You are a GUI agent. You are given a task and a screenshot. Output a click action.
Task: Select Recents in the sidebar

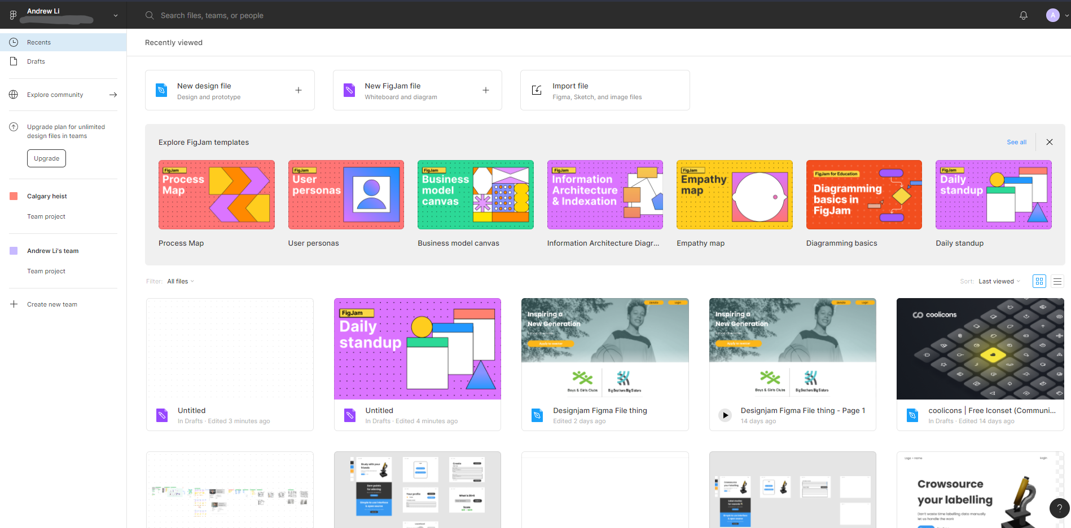(63, 42)
